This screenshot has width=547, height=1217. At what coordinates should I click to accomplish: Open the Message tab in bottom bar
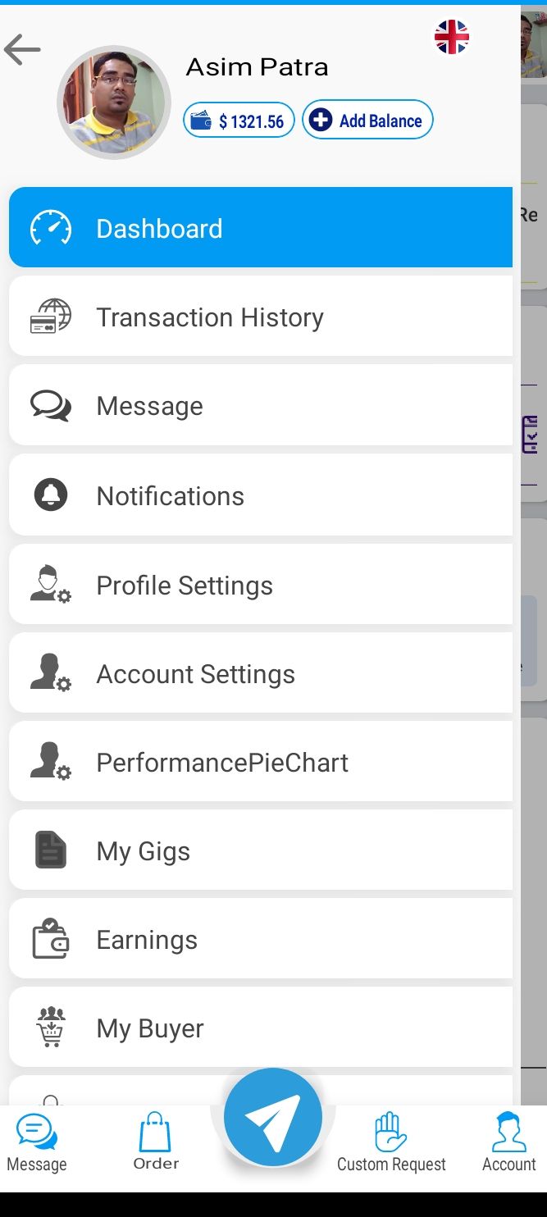pyautogui.click(x=37, y=1142)
